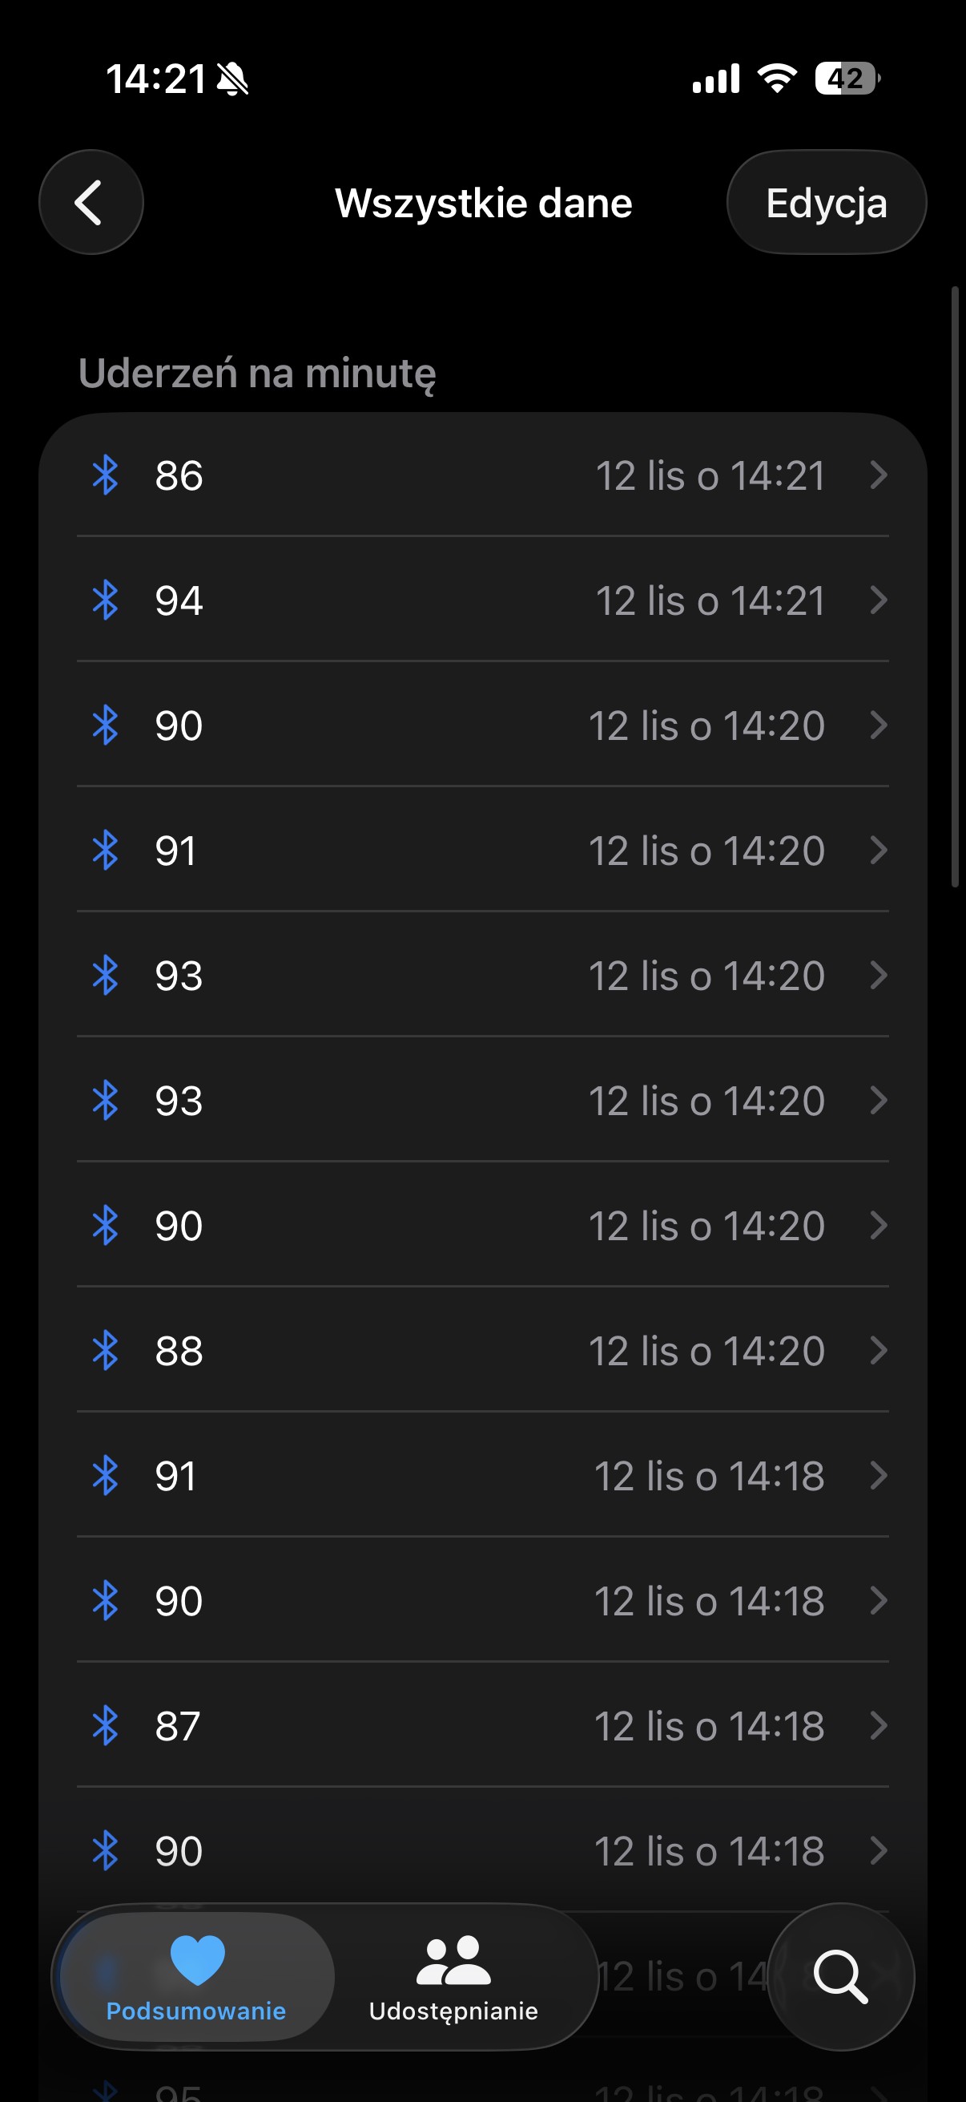
Task: Open the 91 reading at 14:18
Action: click(x=482, y=1476)
